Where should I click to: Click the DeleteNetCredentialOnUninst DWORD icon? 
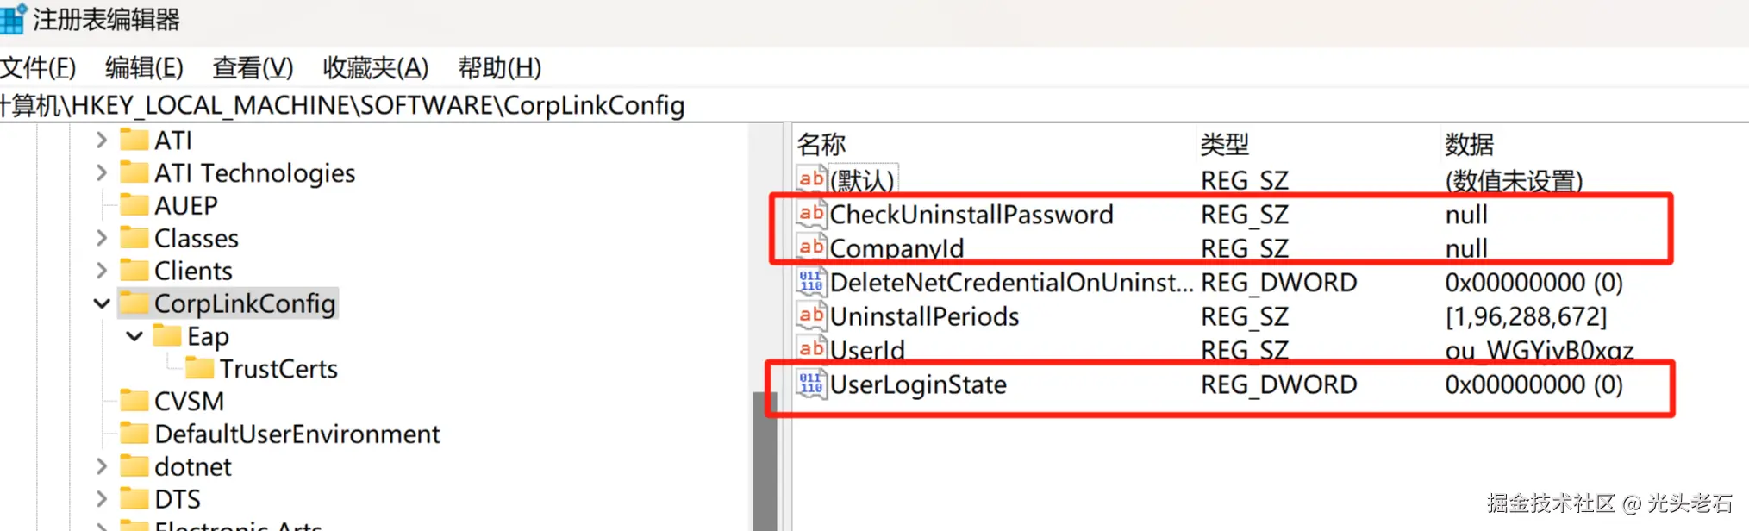click(811, 282)
